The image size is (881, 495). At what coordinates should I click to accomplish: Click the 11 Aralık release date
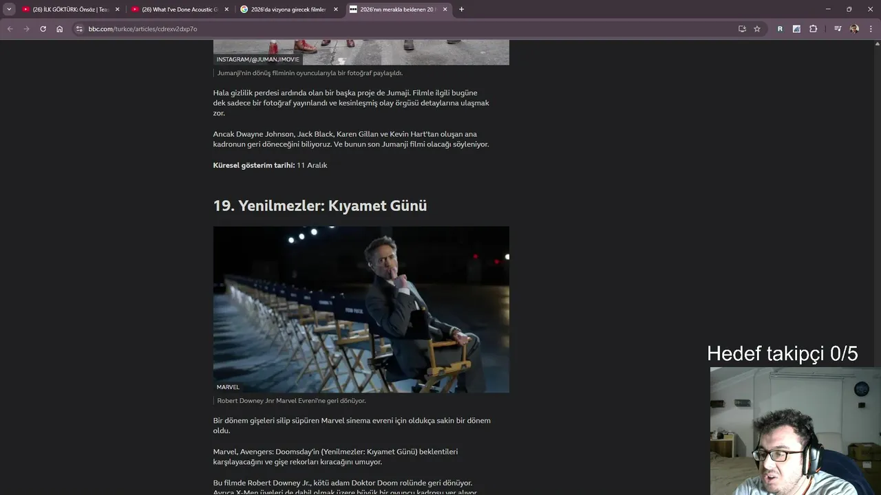pyautogui.click(x=312, y=165)
